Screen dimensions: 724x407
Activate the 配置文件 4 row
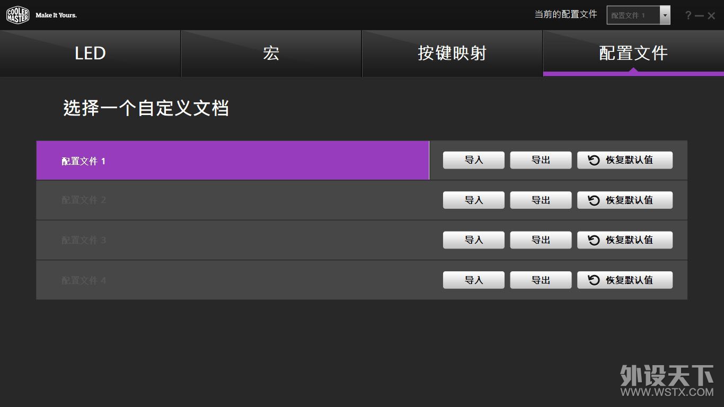coord(232,280)
